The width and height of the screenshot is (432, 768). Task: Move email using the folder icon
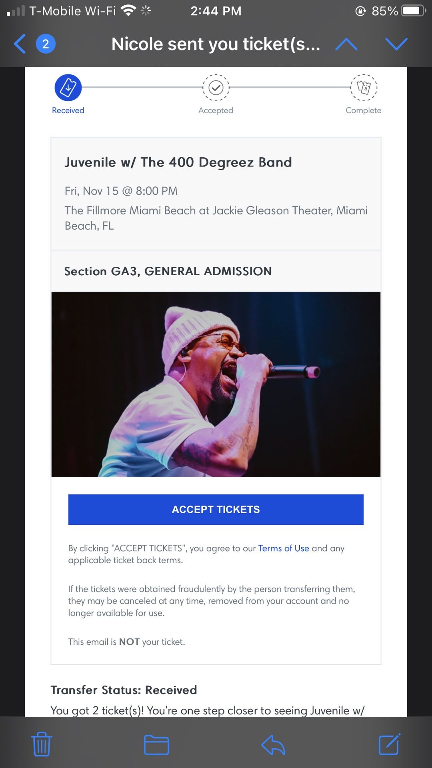pyautogui.click(x=156, y=745)
